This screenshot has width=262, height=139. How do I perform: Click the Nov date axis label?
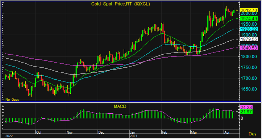point(70,132)
